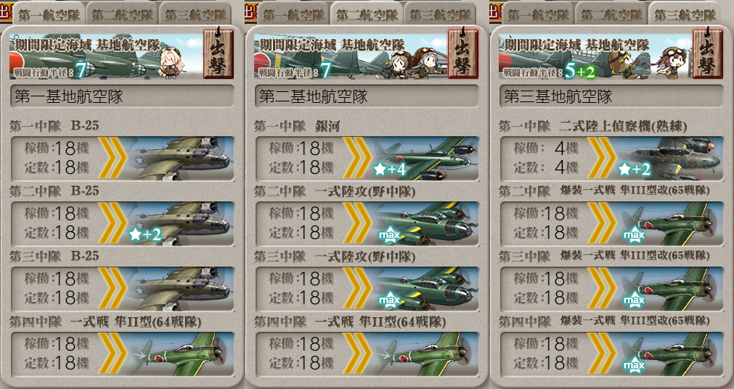Click the 銀河 bomber image with ★+4
The height and width of the screenshot is (389, 734).
(x=425, y=159)
